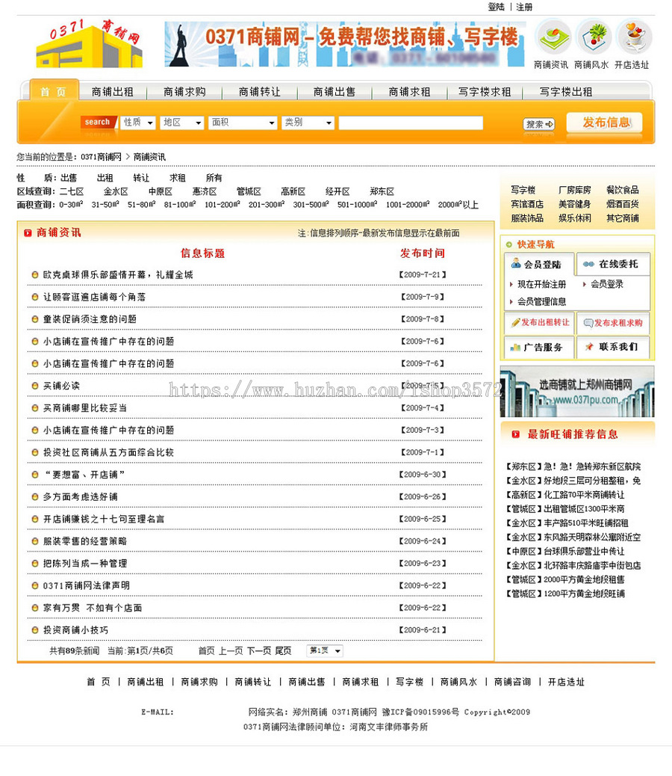Open the 第1页 page selector dropdown
The image size is (672, 776).
[x=323, y=650]
